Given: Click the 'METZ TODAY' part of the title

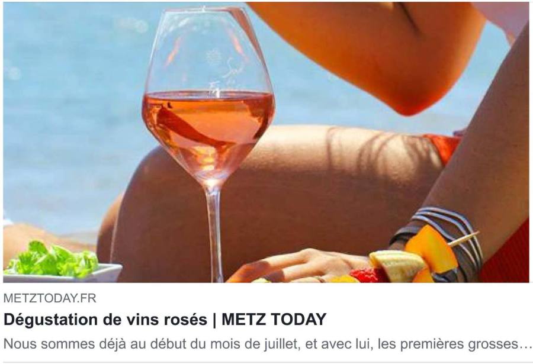Looking at the screenshot, I should coord(274,320).
